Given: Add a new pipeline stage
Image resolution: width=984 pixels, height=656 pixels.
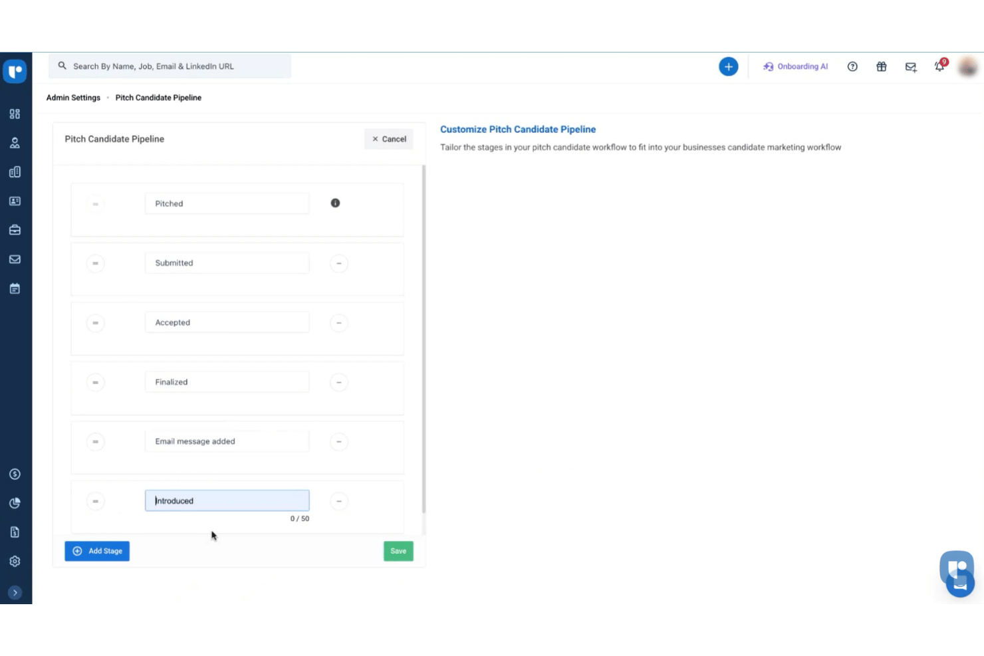Looking at the screenshot, I should [x=97, y=551].
